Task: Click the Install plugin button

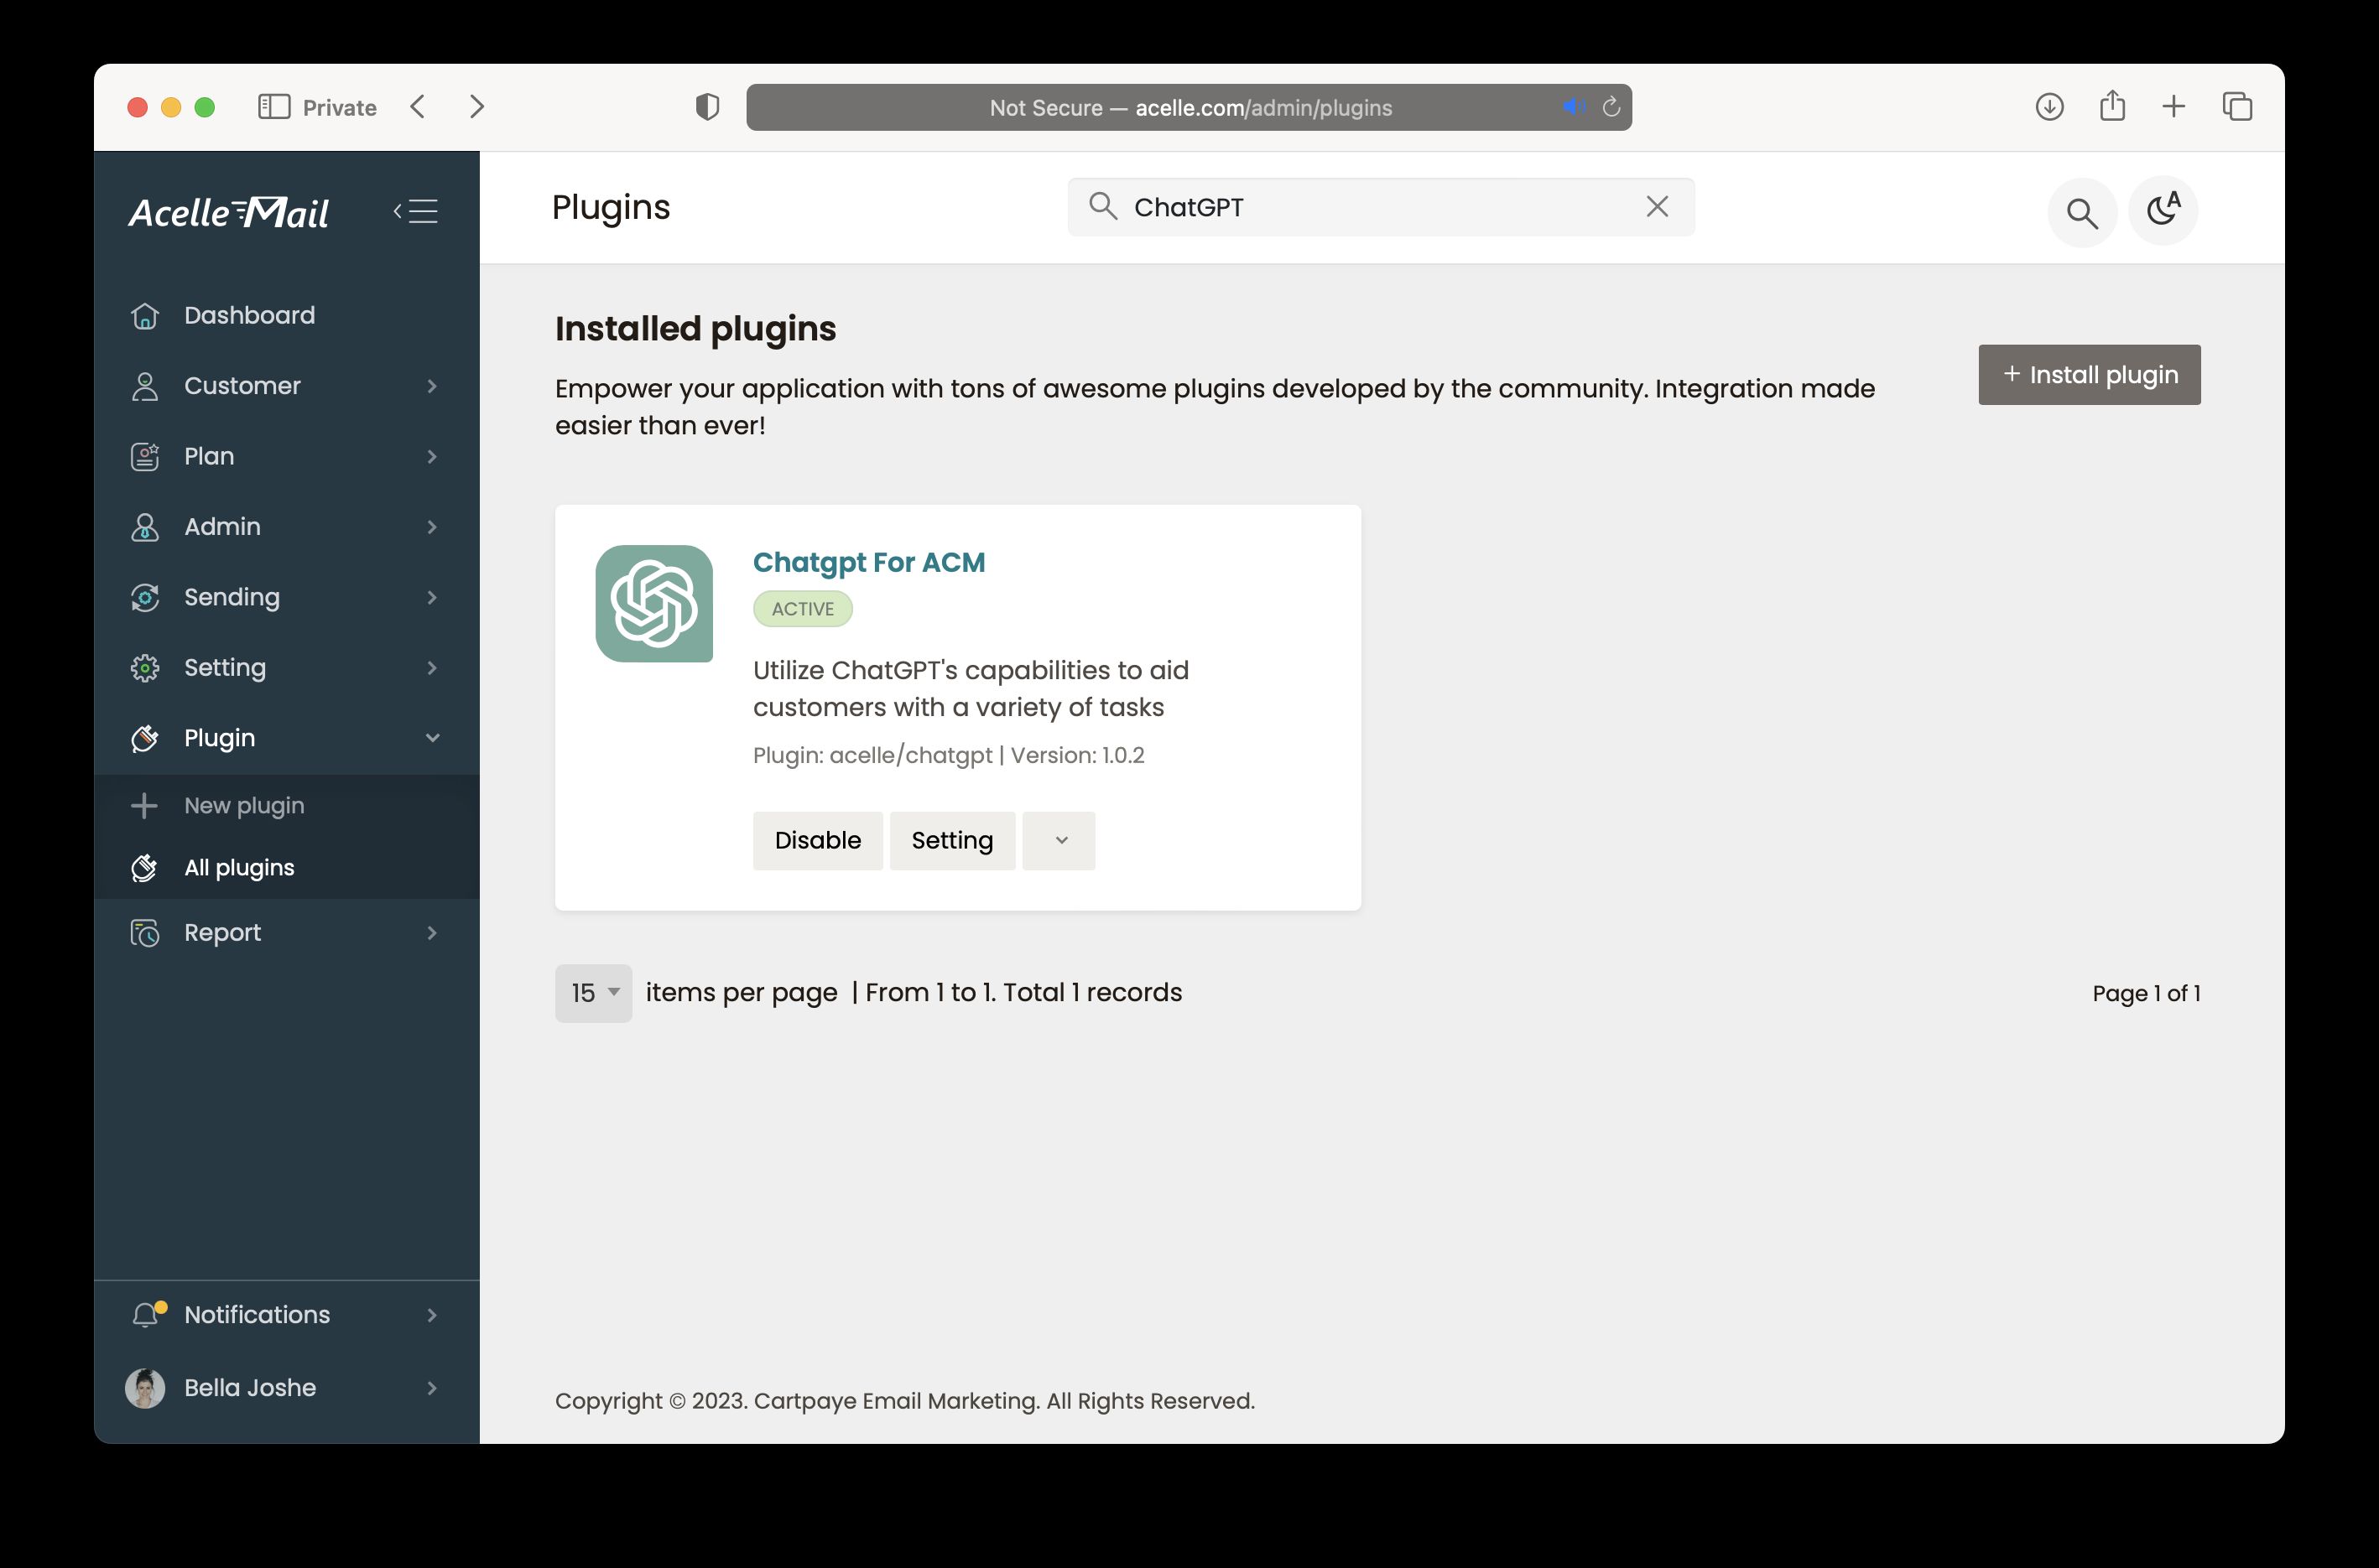Action: (2089, 375)
